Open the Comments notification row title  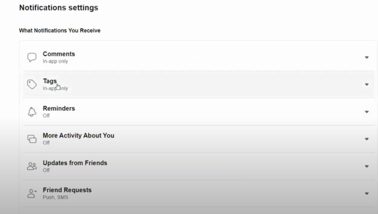click(x=59, y=54)
